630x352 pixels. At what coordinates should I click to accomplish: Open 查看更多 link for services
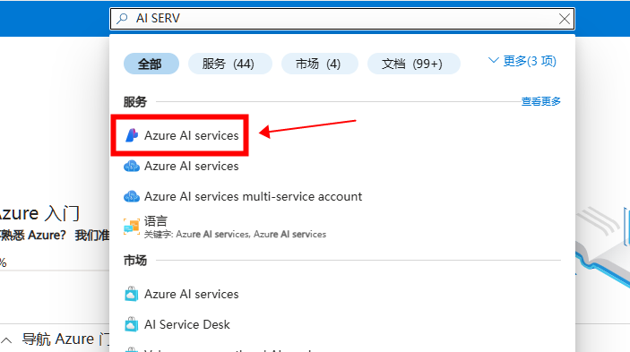pyautogui.click(x=540, y=101)
